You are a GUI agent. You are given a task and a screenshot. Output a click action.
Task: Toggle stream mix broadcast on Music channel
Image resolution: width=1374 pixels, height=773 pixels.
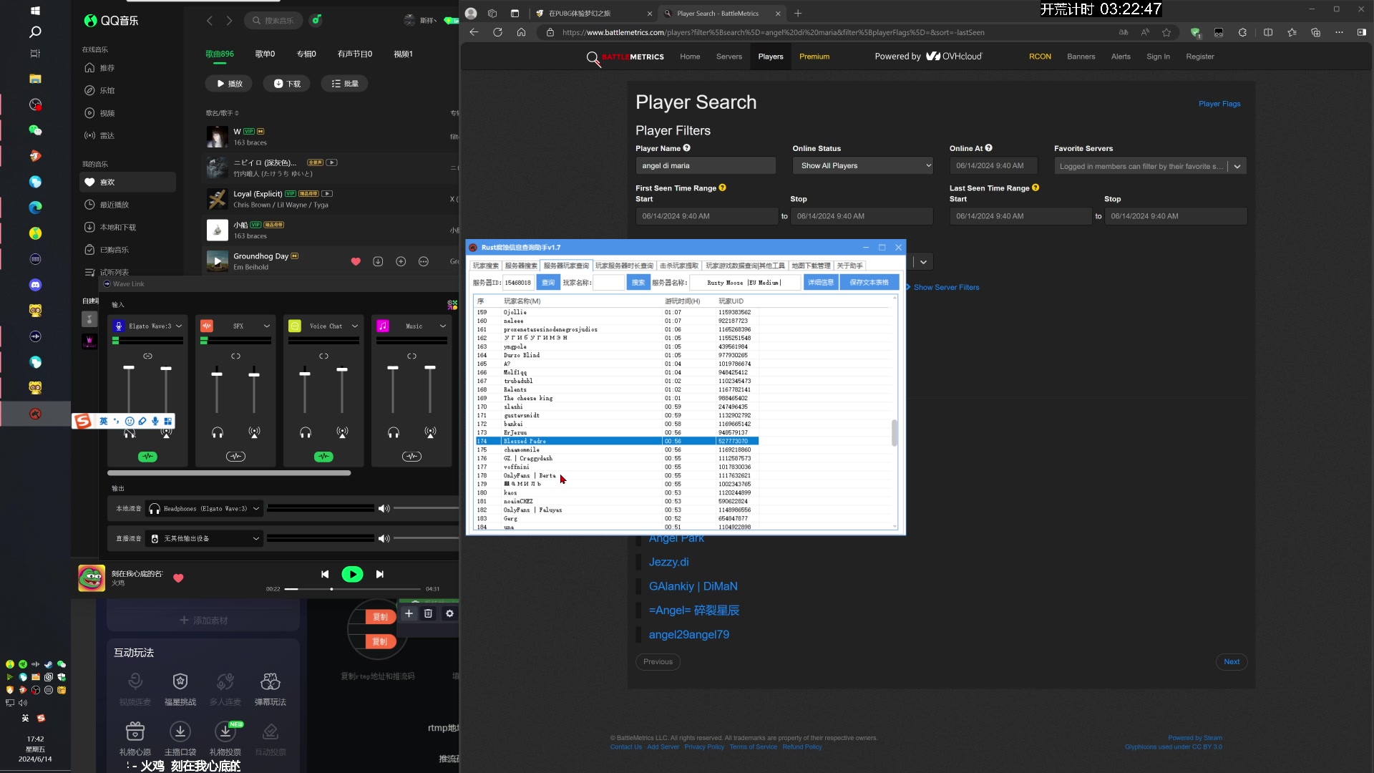(x=430, y=433)
